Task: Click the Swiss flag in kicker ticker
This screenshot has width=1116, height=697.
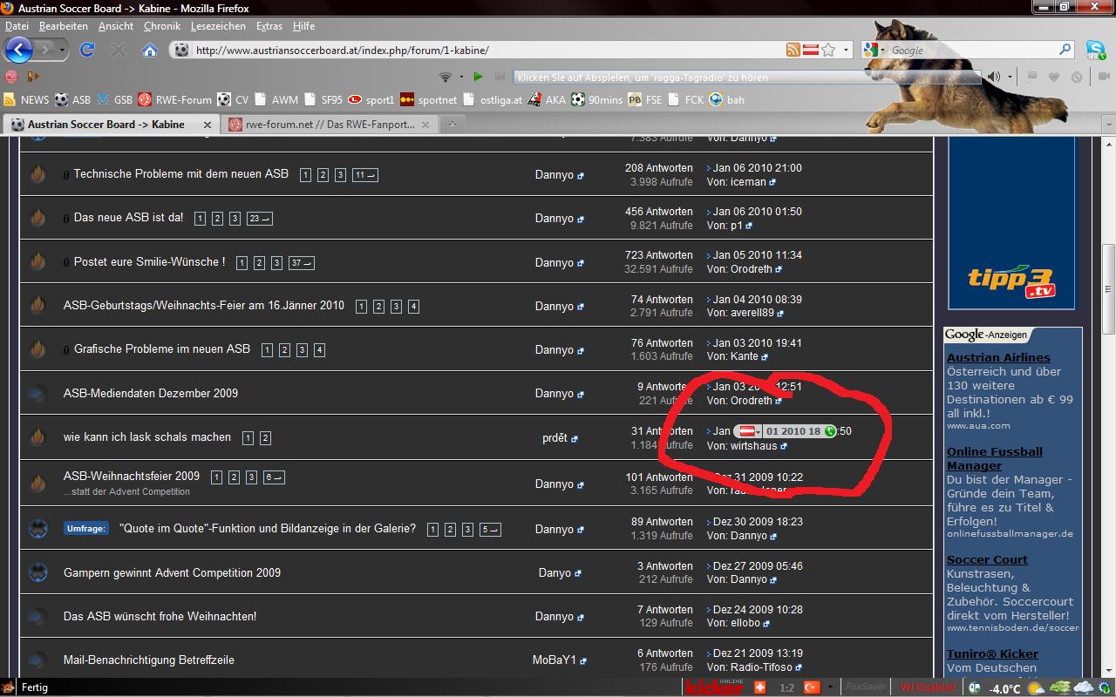Action: [x=759, y=687]
